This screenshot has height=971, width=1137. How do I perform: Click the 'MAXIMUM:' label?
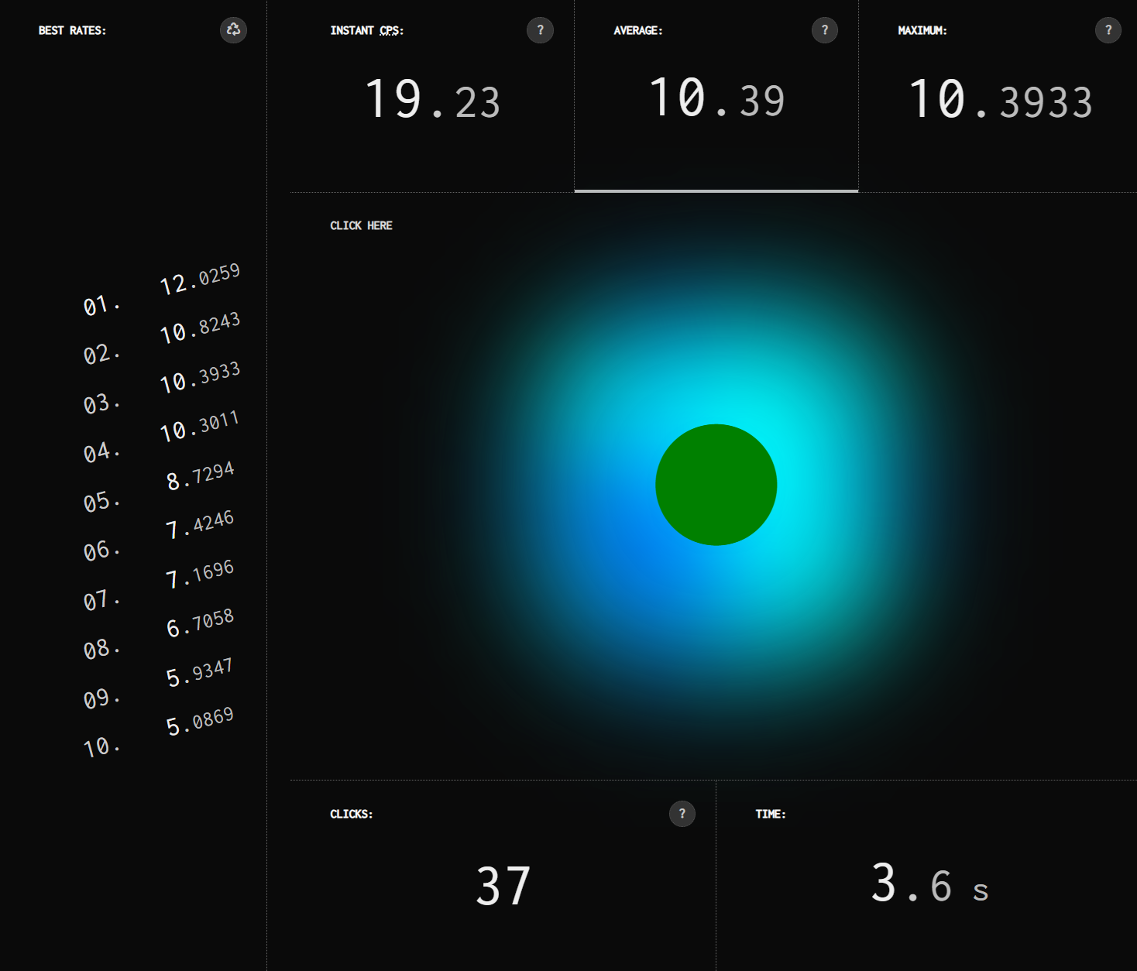(x=922, y=30)
